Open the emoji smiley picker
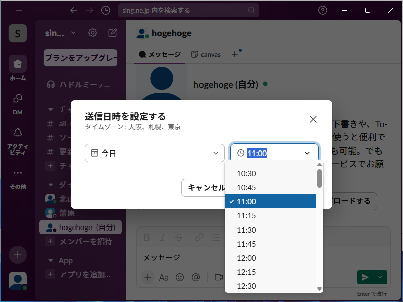403x302 pixels. tap(180, 277)
